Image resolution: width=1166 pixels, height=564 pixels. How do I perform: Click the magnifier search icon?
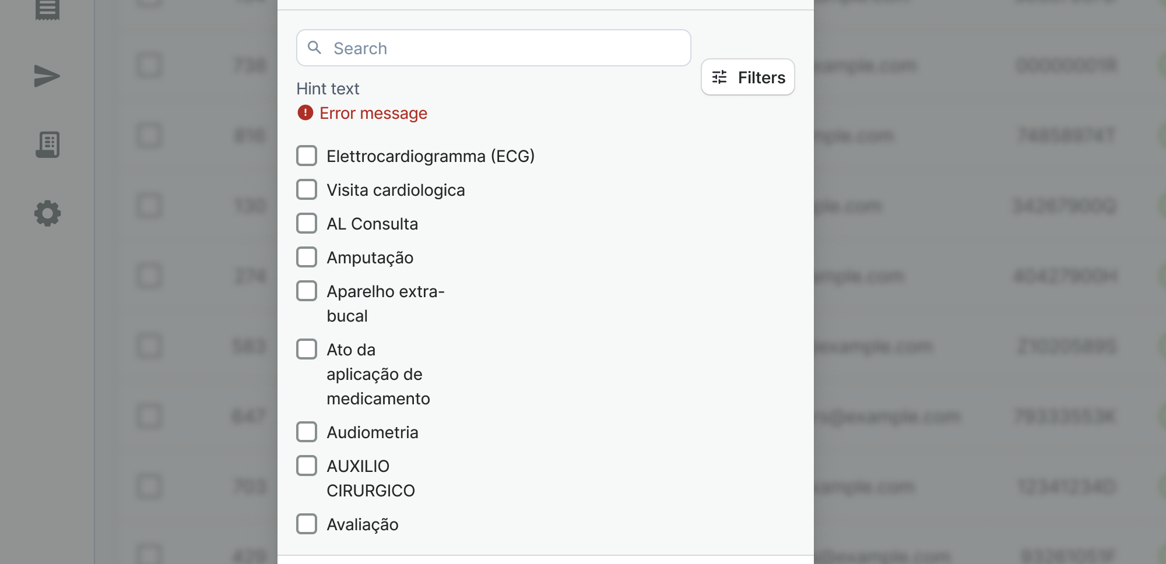pos(315,48)
